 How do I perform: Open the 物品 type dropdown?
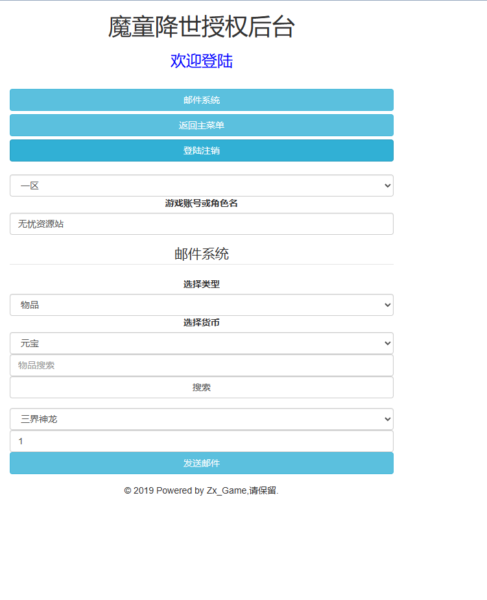[x=202, y=305]
